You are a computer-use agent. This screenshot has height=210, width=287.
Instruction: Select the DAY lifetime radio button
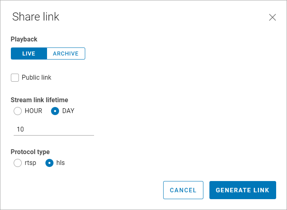(55, 111)
